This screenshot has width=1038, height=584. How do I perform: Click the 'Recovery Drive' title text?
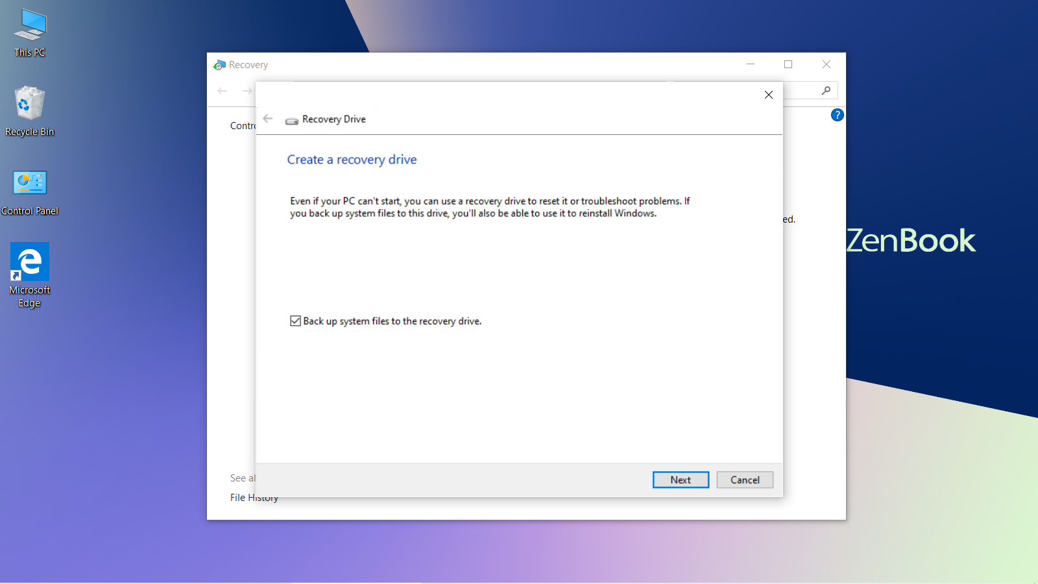tap(334, 119)
